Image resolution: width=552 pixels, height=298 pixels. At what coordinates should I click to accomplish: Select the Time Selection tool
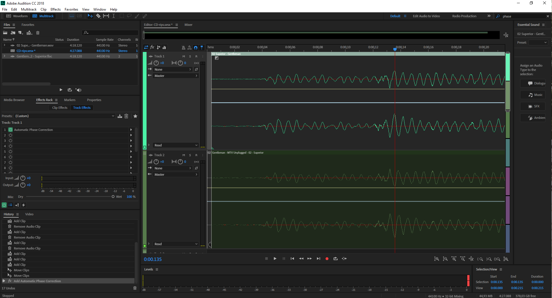pyautogui.click(x=114, y=16)
